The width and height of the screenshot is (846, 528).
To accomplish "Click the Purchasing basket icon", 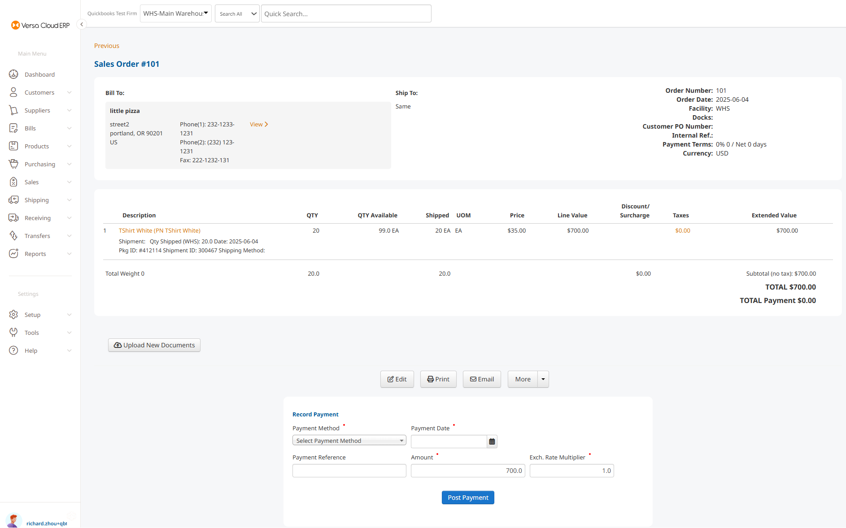I will coord(13,164).
